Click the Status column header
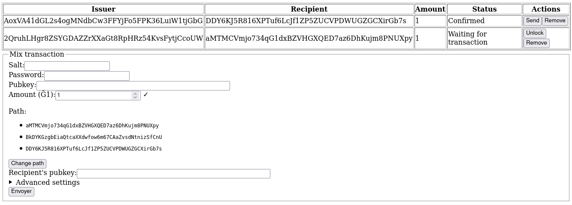This screenshot has width=572, height=205. [484, 9]
